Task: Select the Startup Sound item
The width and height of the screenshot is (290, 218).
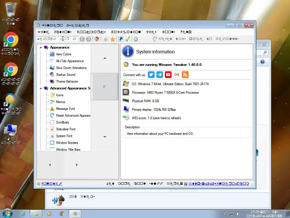Action: [65, 75]
